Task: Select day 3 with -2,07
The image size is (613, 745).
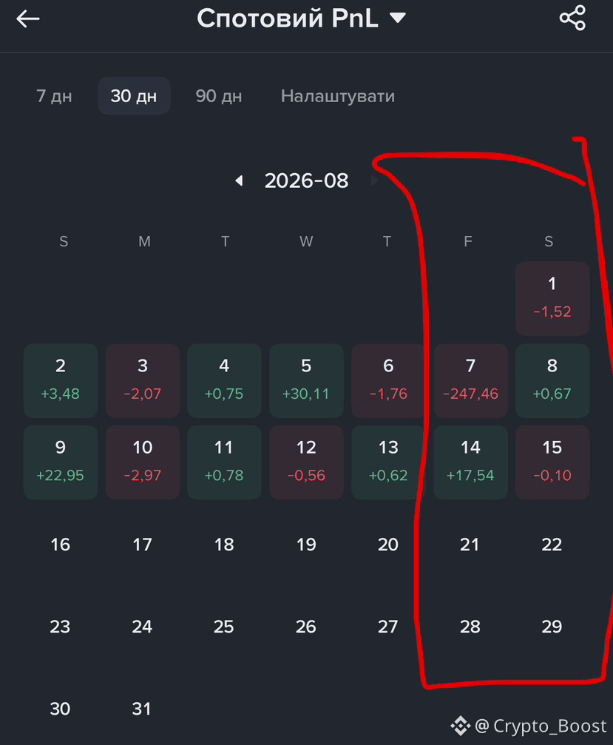Action: coord(143,380)
